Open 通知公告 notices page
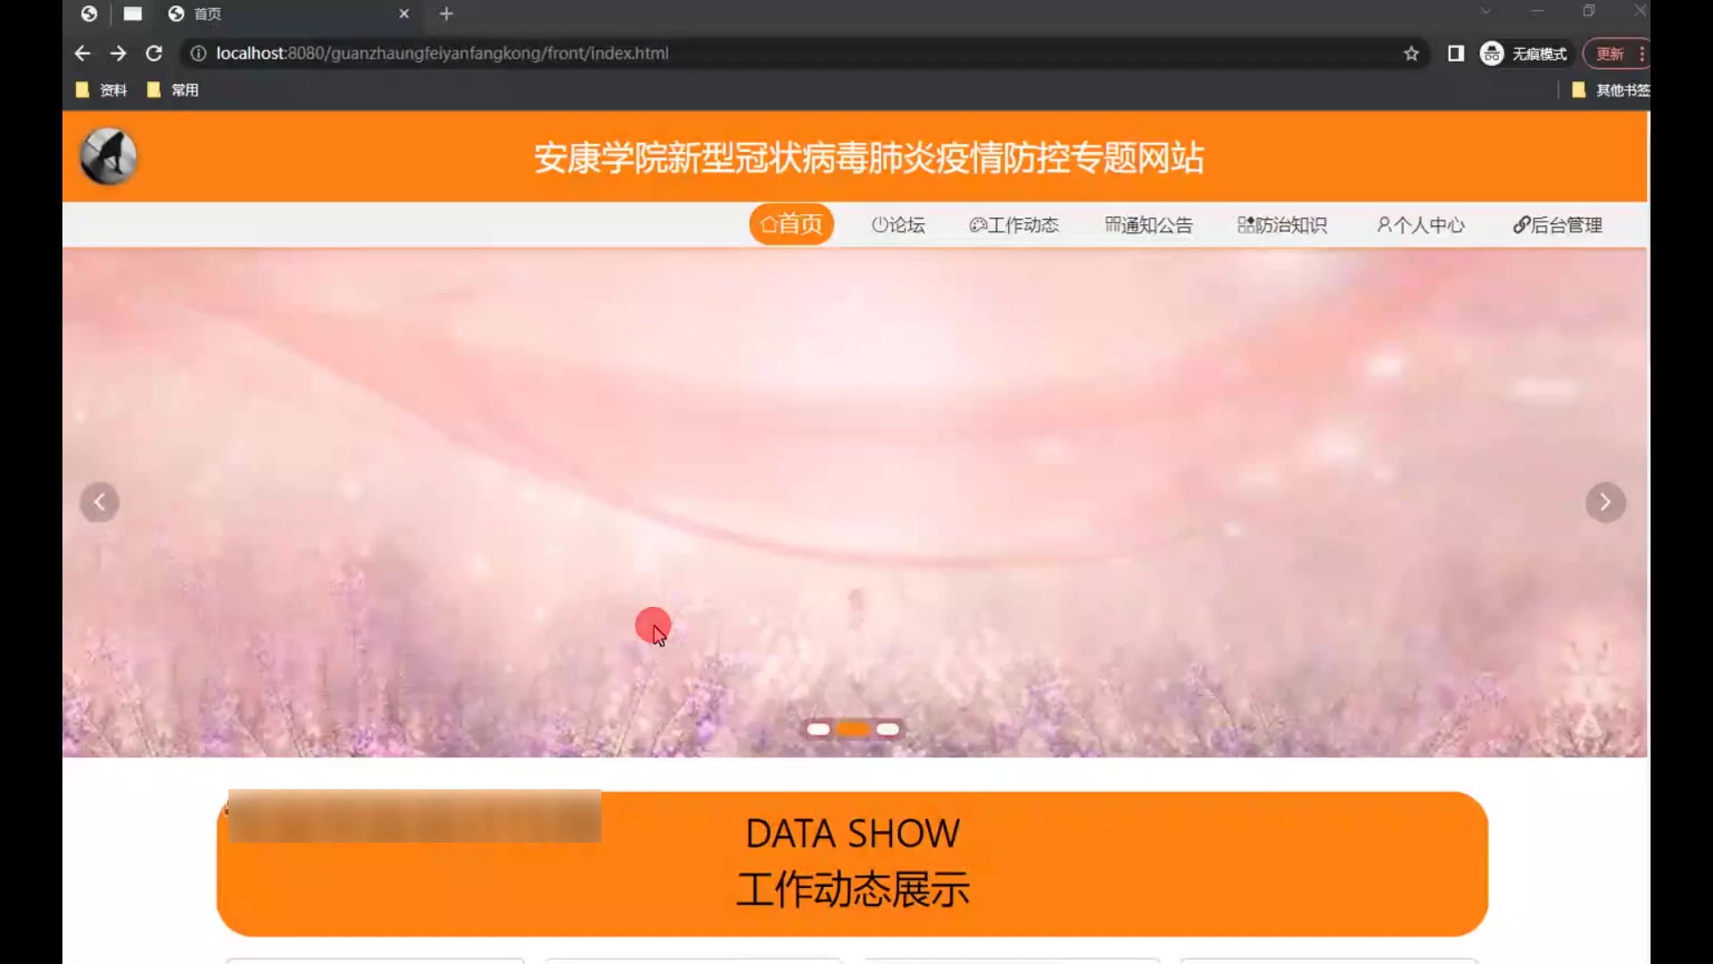1713x964 pixels. click(1148, 225)
